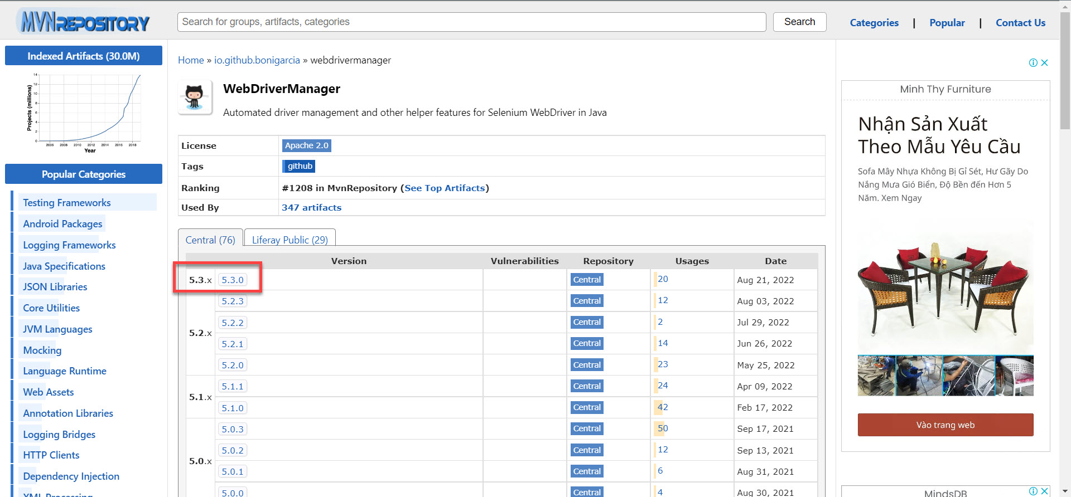
Task: Open Core Utilities category
Action: [51, 308]
